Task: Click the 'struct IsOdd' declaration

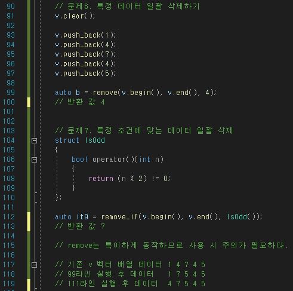Action: click(x=80, y=140)
